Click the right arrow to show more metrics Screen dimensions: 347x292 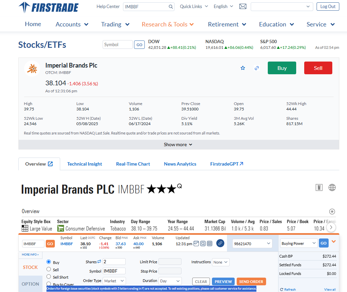(x=331, y=227)
